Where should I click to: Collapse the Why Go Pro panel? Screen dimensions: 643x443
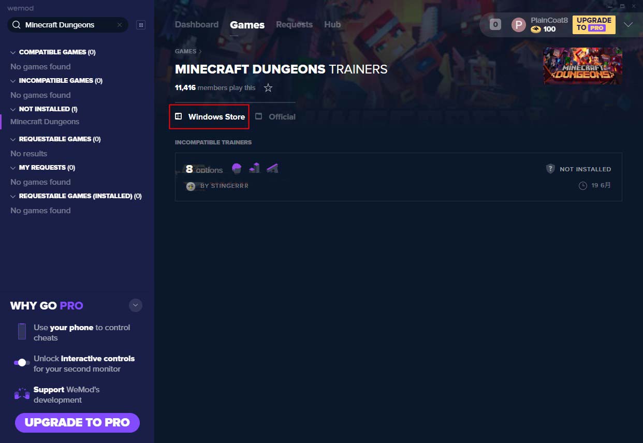[x=136, y=305]
